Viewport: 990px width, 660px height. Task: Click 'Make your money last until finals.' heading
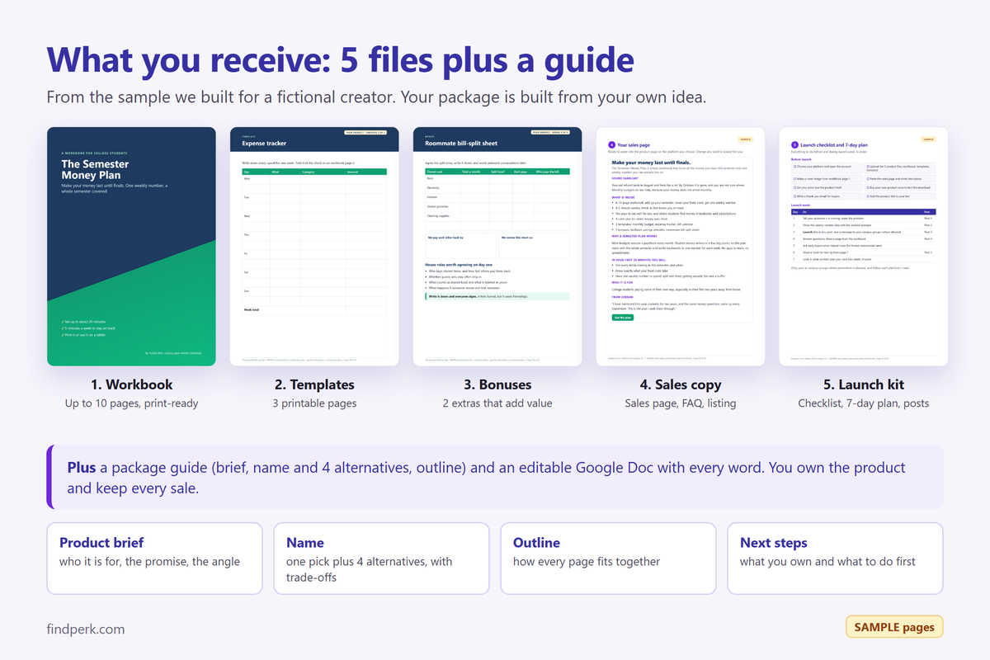tap(651, 163)
